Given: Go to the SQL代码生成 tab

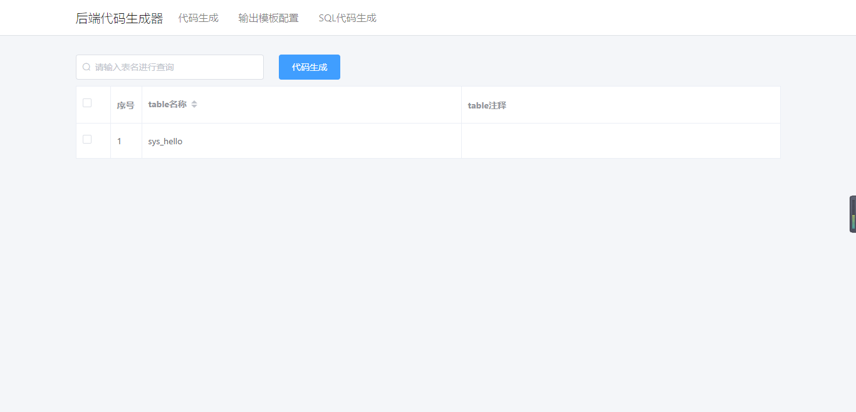Looking at the screenshot, I should (347, 18).
